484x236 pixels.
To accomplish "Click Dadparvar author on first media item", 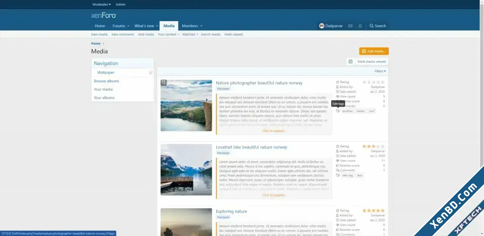I will coord(378,87).
